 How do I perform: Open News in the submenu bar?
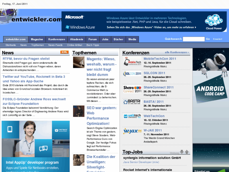pyautogui.click(x=24, y=45)
